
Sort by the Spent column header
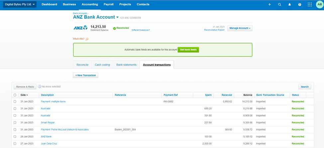[208, 95]
